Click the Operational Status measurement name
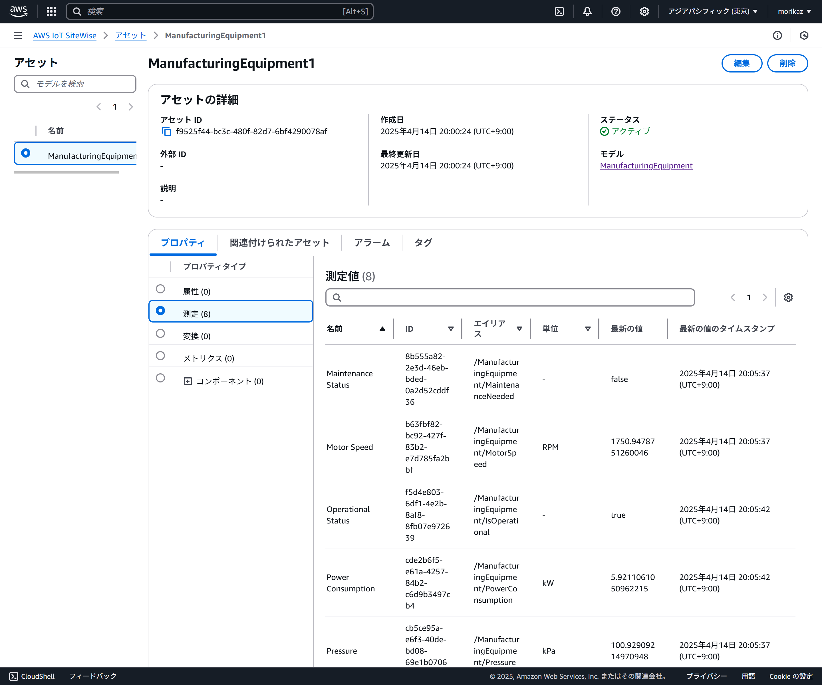Viewport: 822px width, 685px height. point(348,515)
